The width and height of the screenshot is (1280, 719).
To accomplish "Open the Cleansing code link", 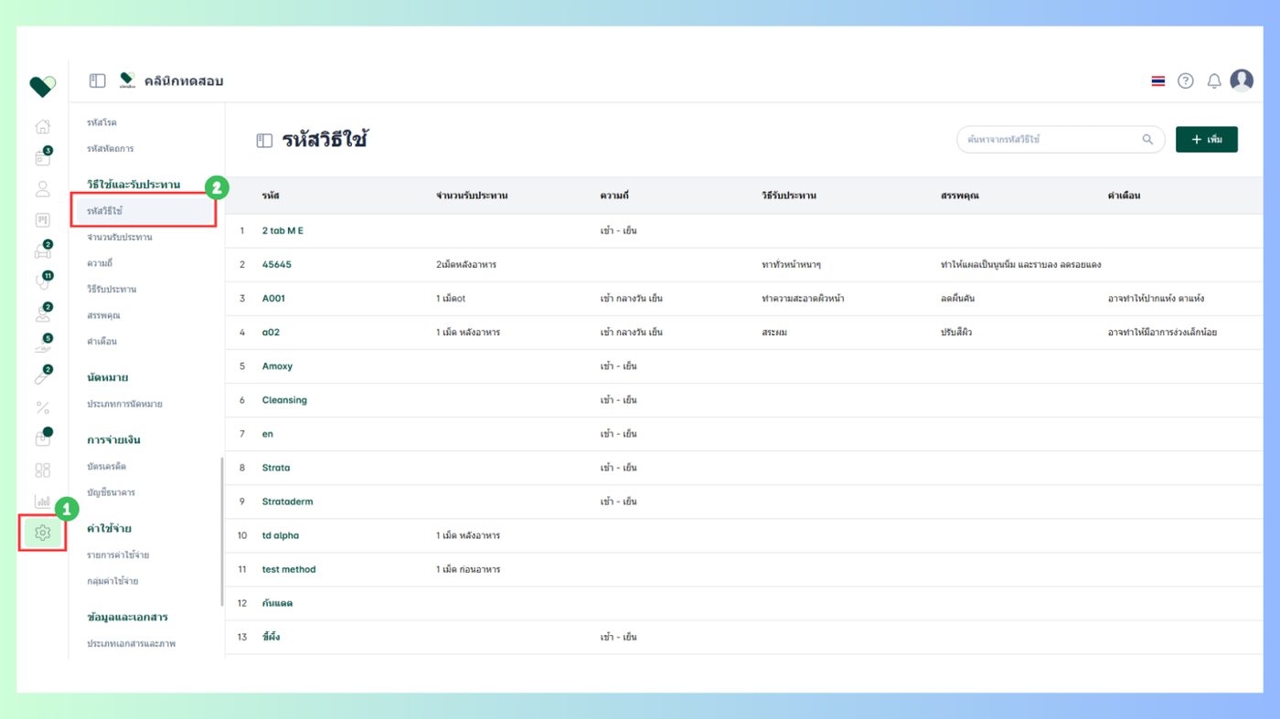I will pos(284,400).
